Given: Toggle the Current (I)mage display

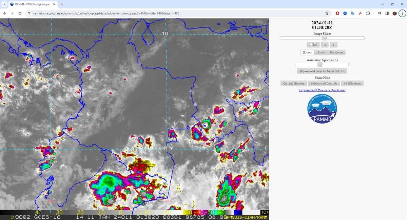Looking at the screenshot, I should [x=294, y=83].
